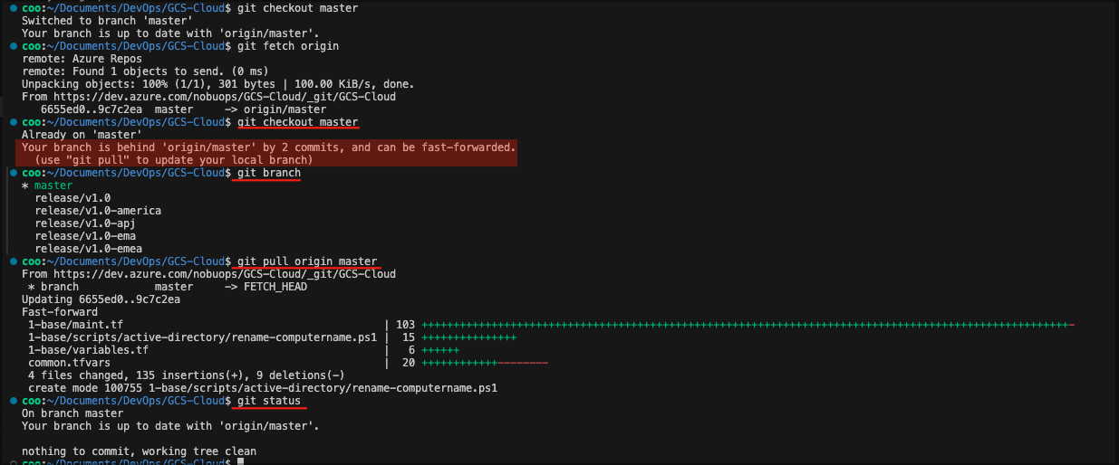Click the release/v1.0-america branch name
Screen dimensions: 1119x465
(x=98, y=211)
